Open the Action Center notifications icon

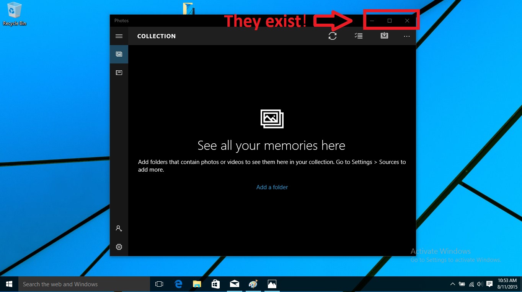tap(489, 284)
